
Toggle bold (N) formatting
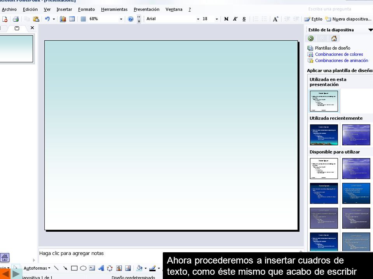tap(226, 19)
